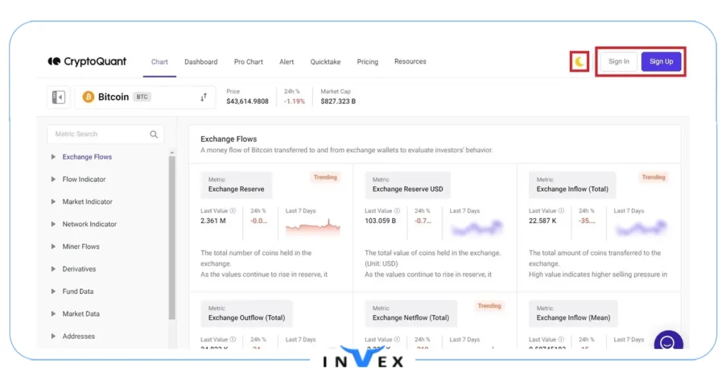This screenshot has width=726, height=381.
Task: Toggle dark mode moon icon
Action: 579,62
